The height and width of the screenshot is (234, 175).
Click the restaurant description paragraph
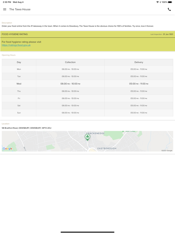click(77, 26)
